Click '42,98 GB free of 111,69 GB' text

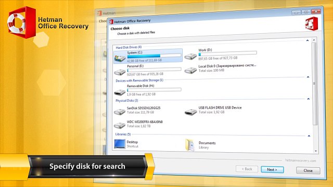click(x=145, y=60)
